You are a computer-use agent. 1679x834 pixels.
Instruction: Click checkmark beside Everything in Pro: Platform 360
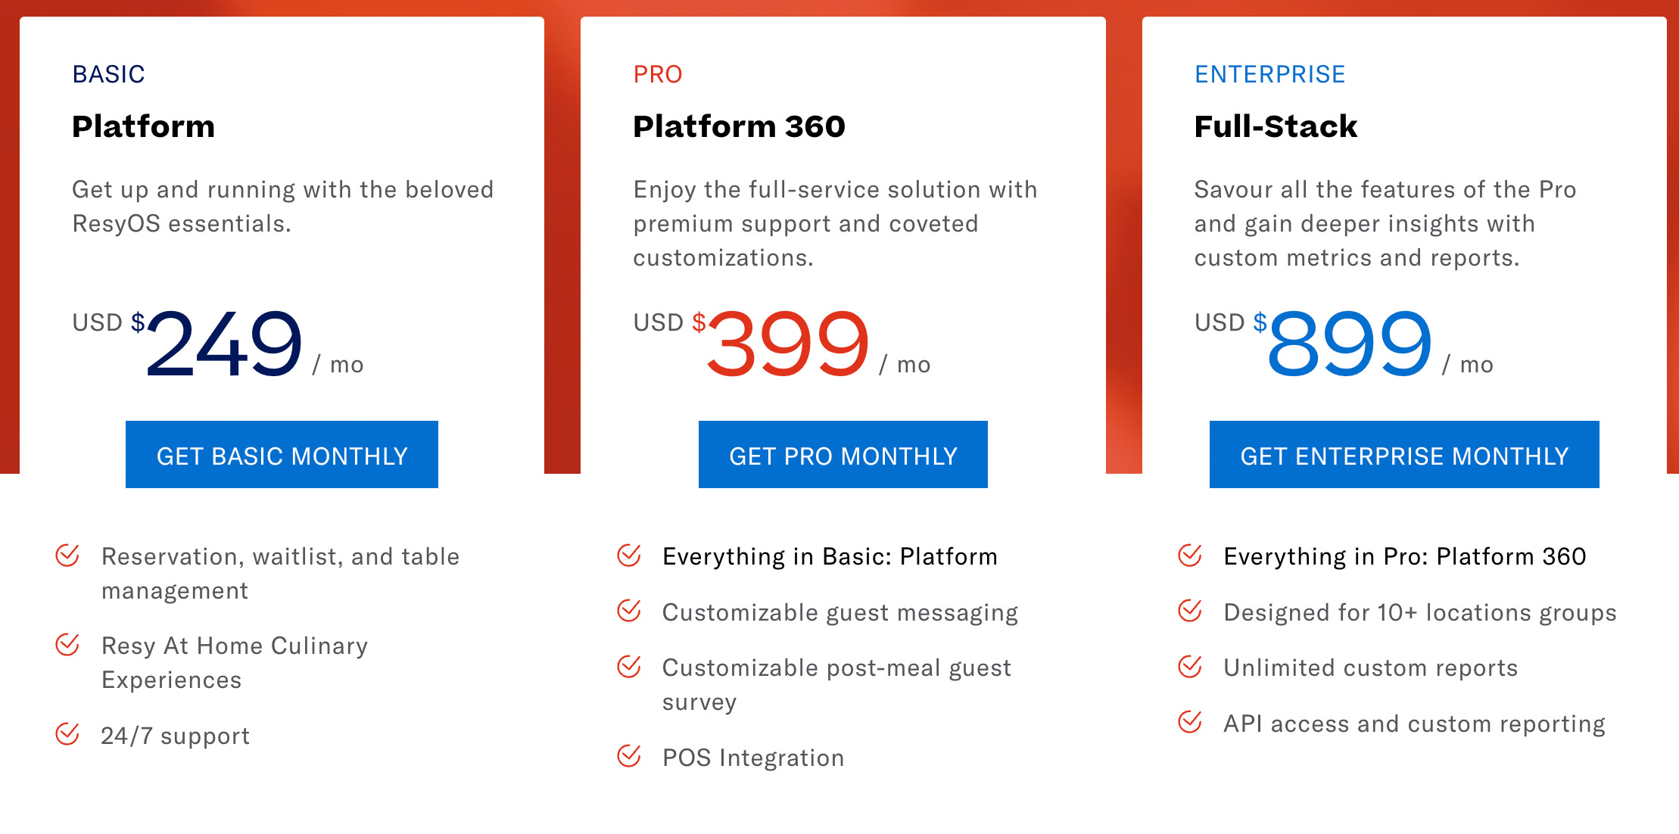(x=1190, y=555)
